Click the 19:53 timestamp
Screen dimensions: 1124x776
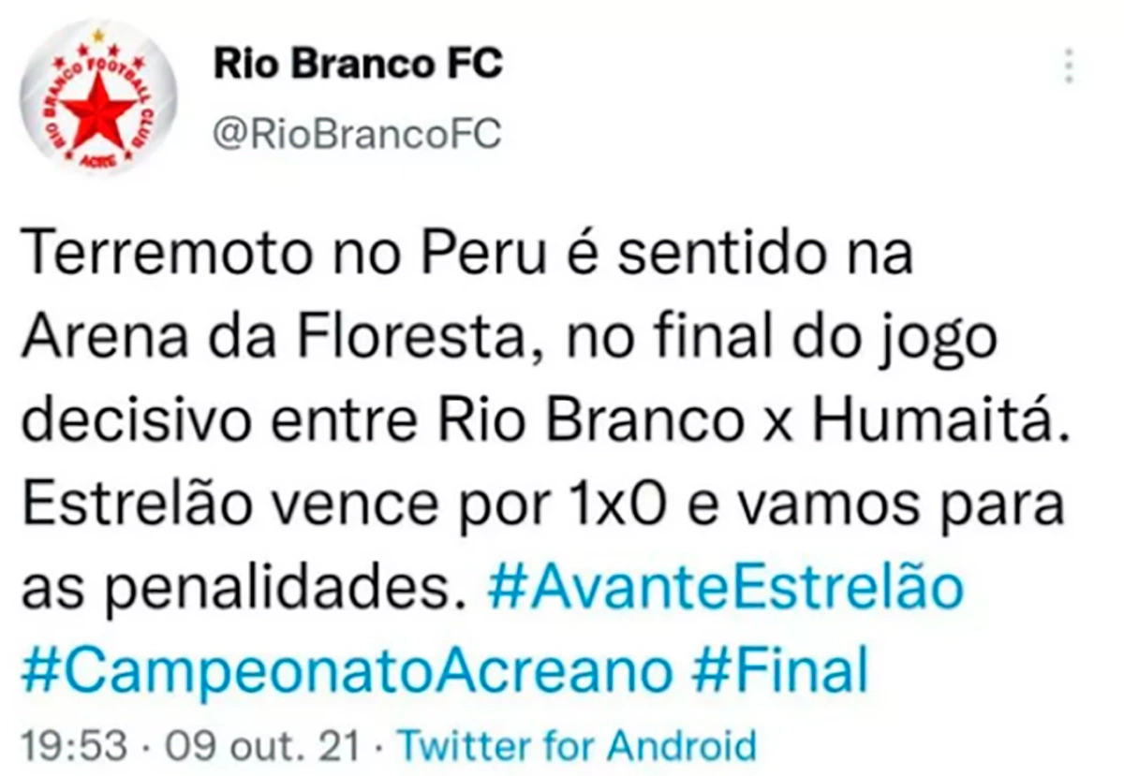click(x=73, y=747)
